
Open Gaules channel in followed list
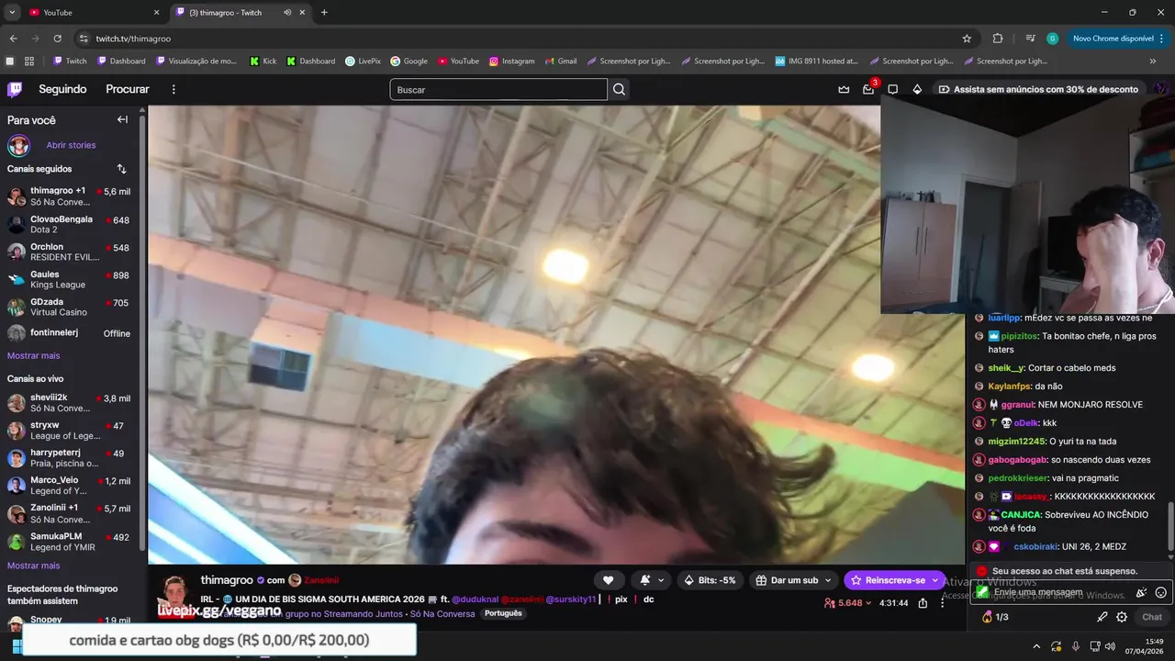click(71, 279)
